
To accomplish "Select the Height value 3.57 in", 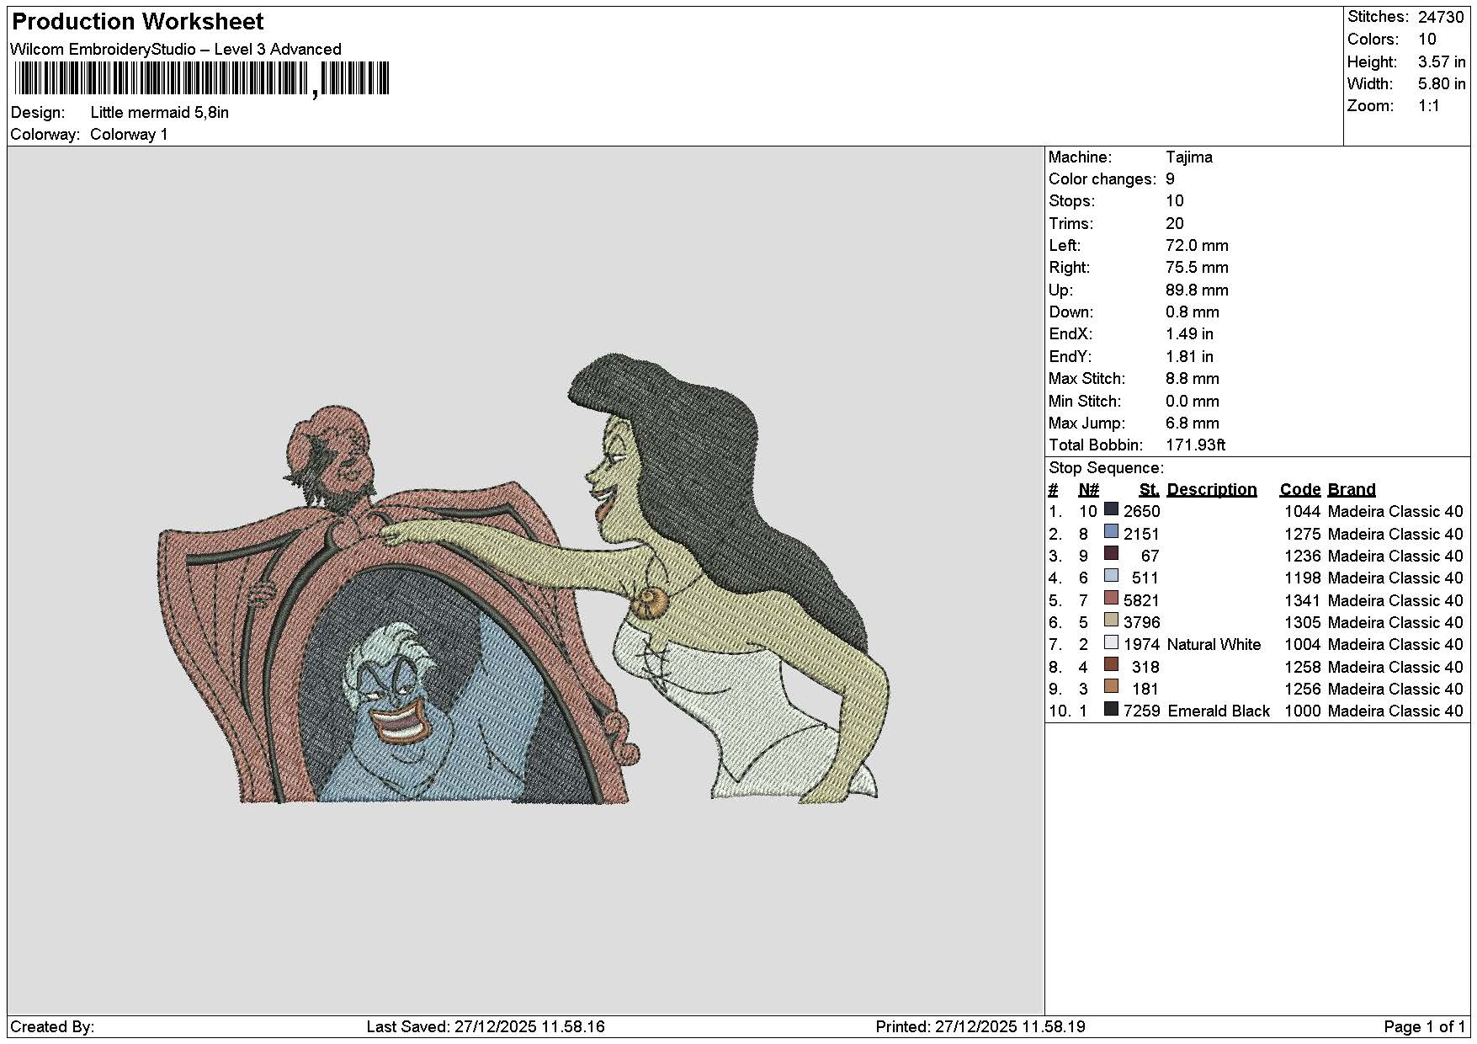I will [x=1442, y=61].
